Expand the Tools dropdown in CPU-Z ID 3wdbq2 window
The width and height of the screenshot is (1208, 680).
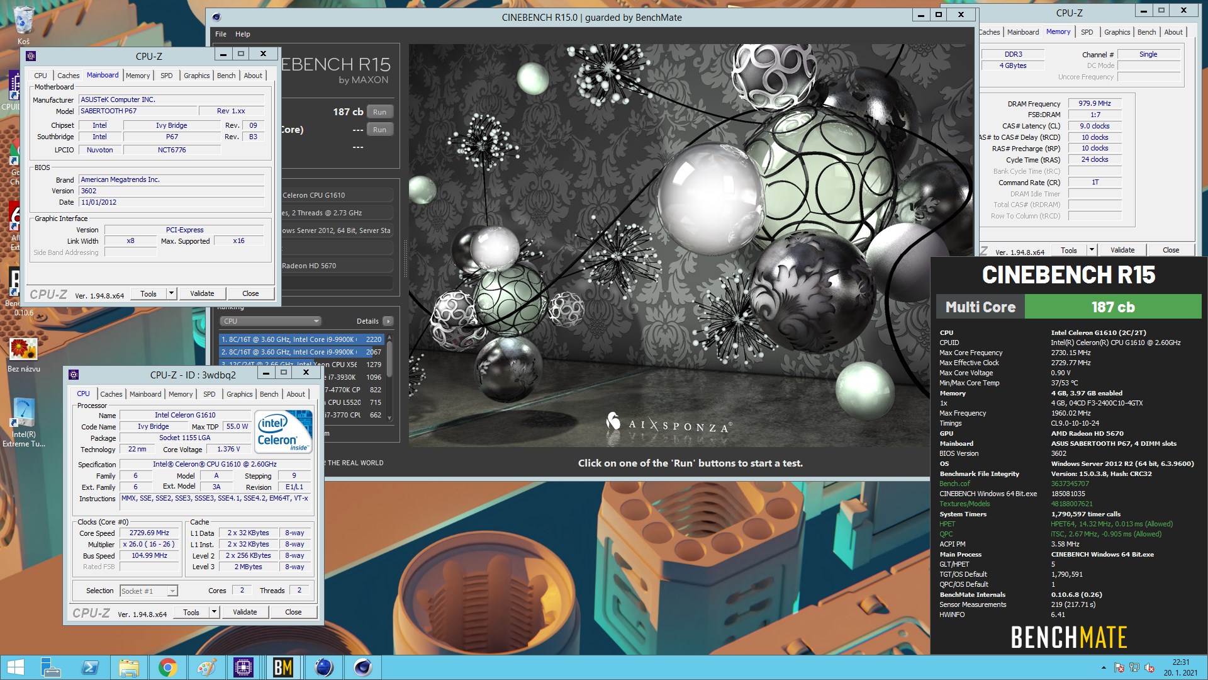pos(214,612)
